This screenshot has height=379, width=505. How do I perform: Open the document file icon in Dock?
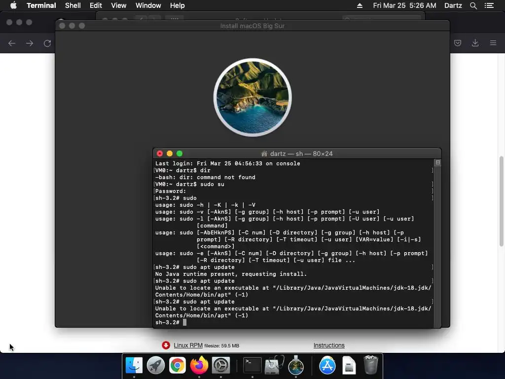[x=349, y=366]
